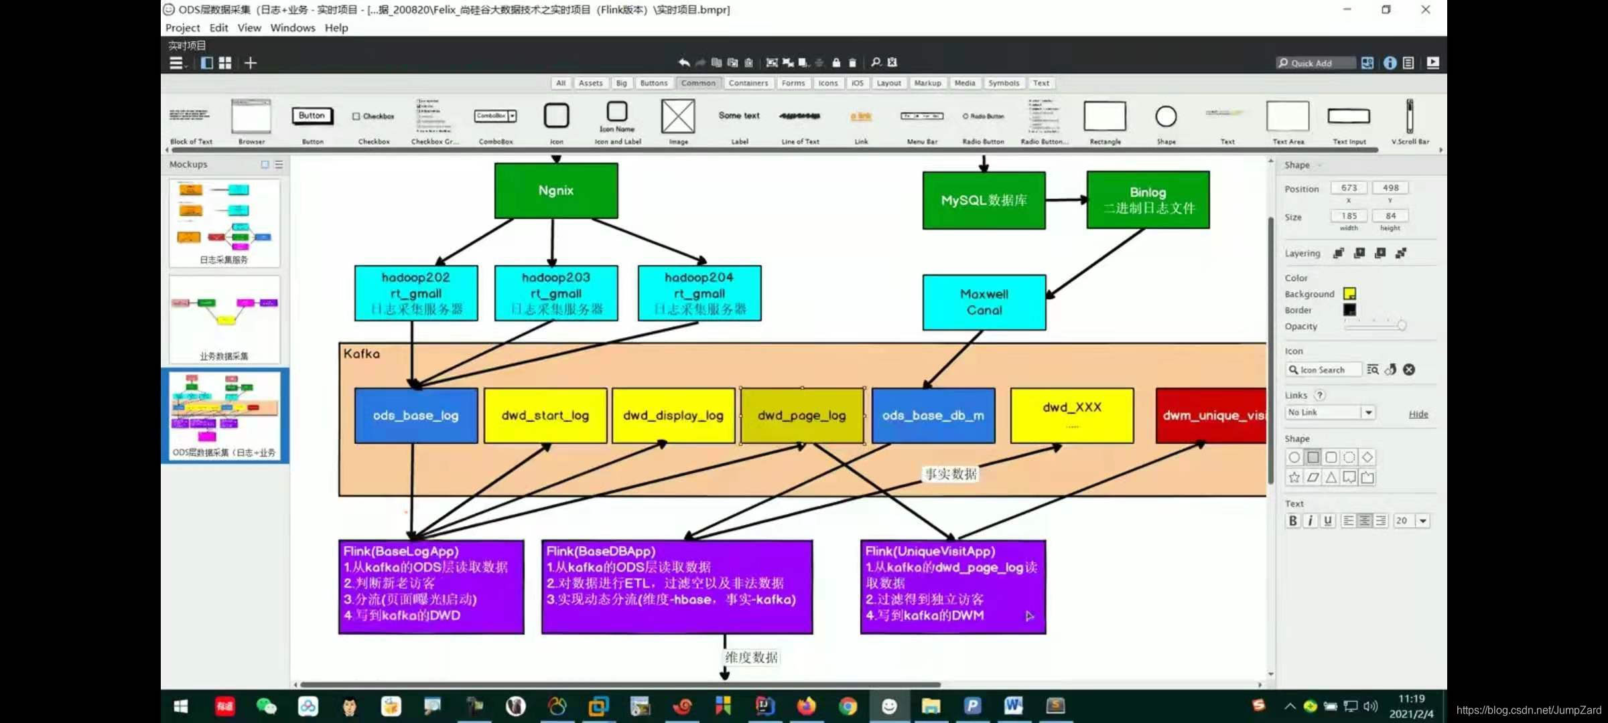Viewport: 1608px width, 723px height.
Task: Add a new mockup with the plus icon
Action: click(x=250, y=63)
